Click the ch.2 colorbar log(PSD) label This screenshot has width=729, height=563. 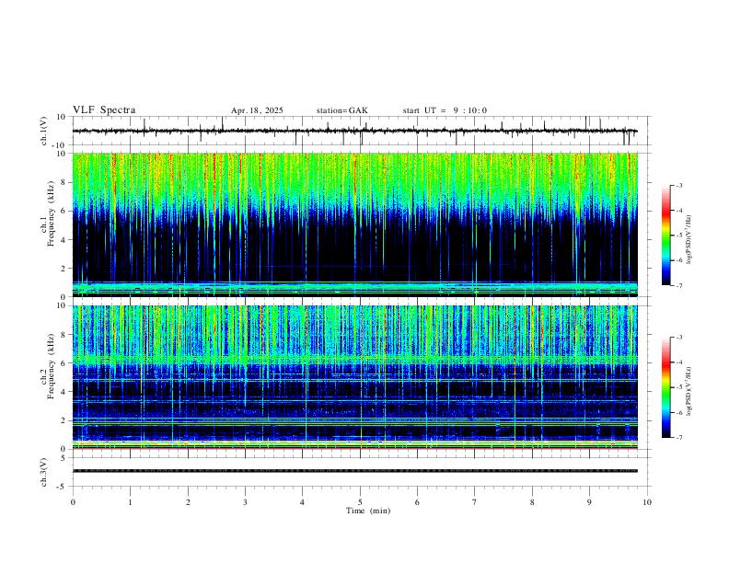[x=689, y=392]
